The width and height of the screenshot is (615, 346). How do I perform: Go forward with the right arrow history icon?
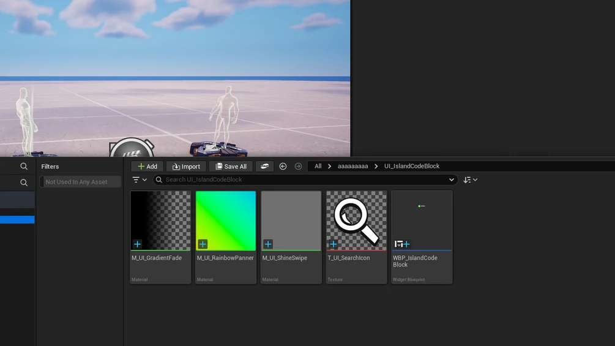point(298,167)
